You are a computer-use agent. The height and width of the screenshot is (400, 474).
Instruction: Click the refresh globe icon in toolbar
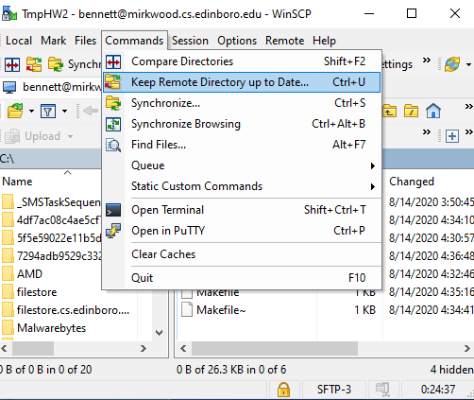pyautogui.click(x=452, y=64)
